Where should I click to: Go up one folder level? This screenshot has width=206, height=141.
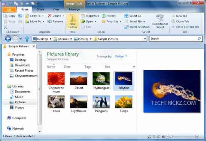27,39
